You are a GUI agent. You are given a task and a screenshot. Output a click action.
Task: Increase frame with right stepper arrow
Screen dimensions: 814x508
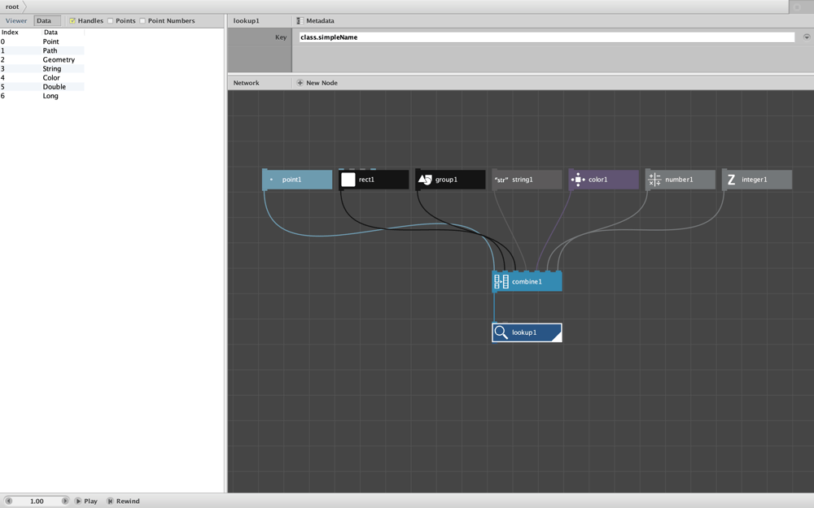(65, 501)
